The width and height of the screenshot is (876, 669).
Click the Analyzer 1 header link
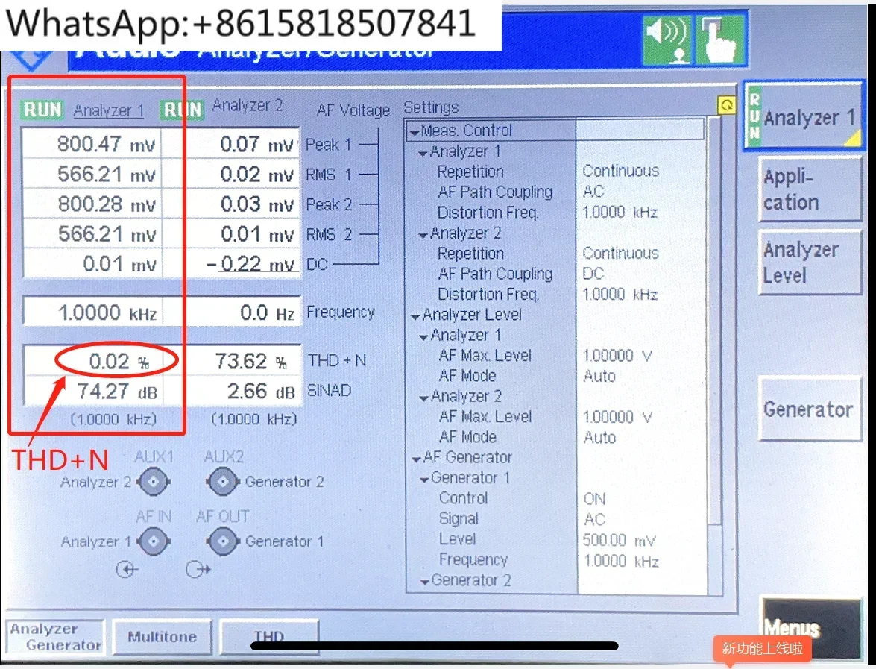point(108,110)
